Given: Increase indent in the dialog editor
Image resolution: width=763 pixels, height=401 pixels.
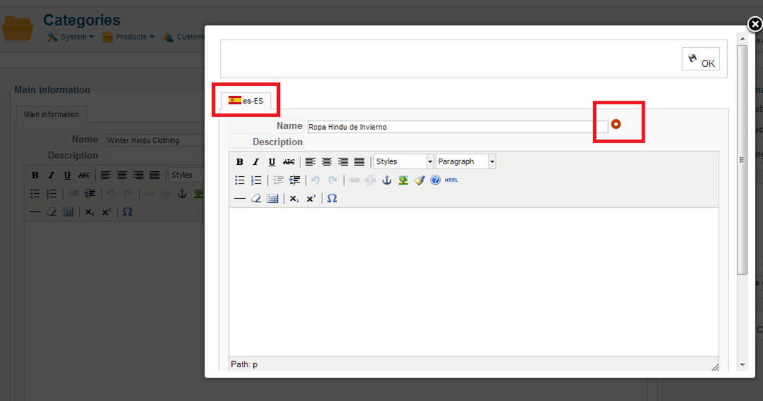Looking at the screenshot, I should pos(294,180).
